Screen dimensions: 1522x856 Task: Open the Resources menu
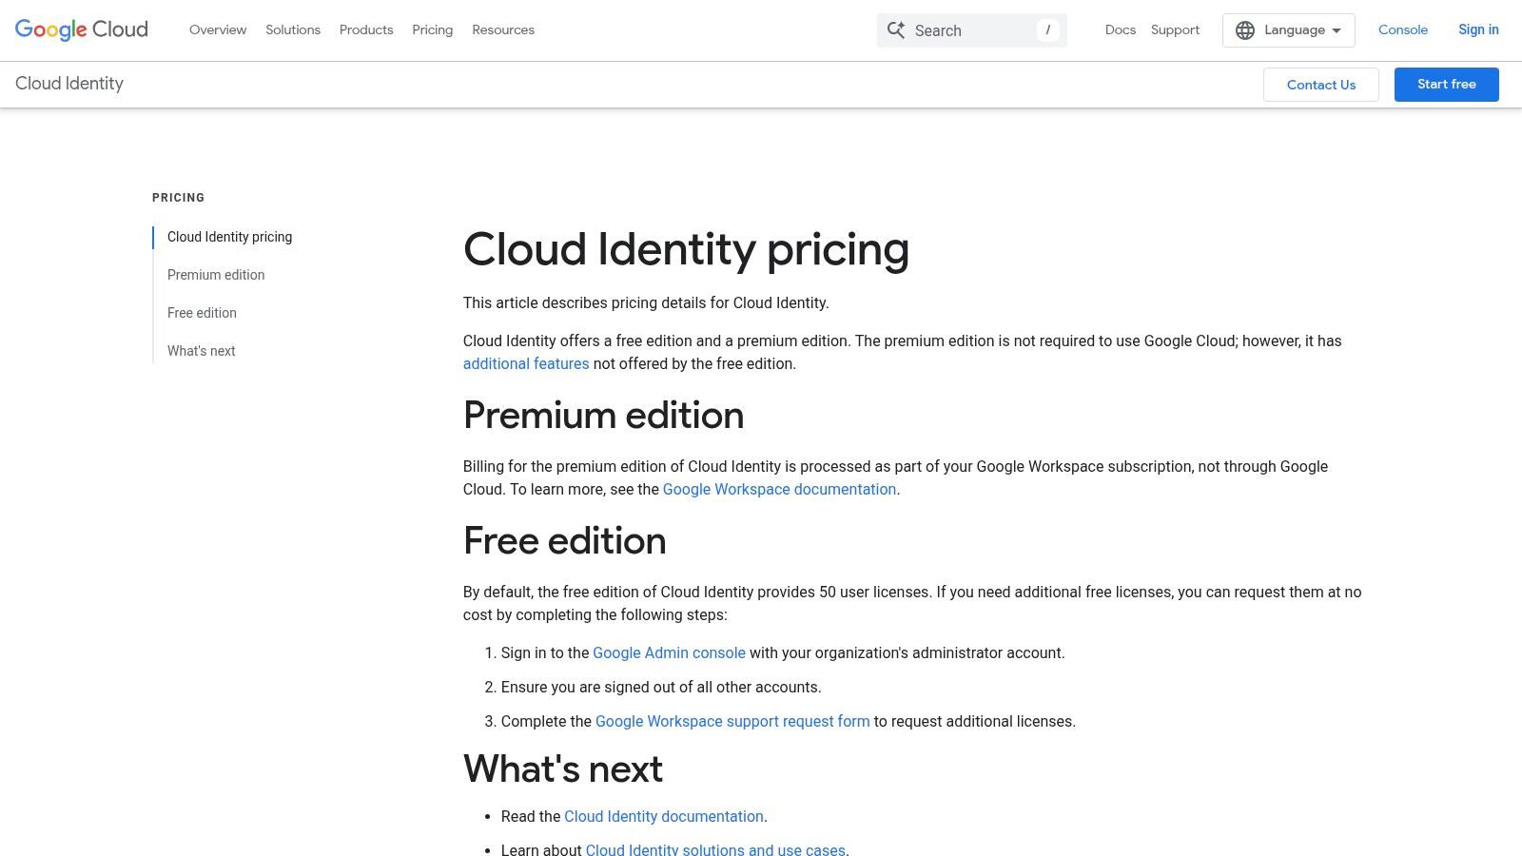tap(503, 29)
